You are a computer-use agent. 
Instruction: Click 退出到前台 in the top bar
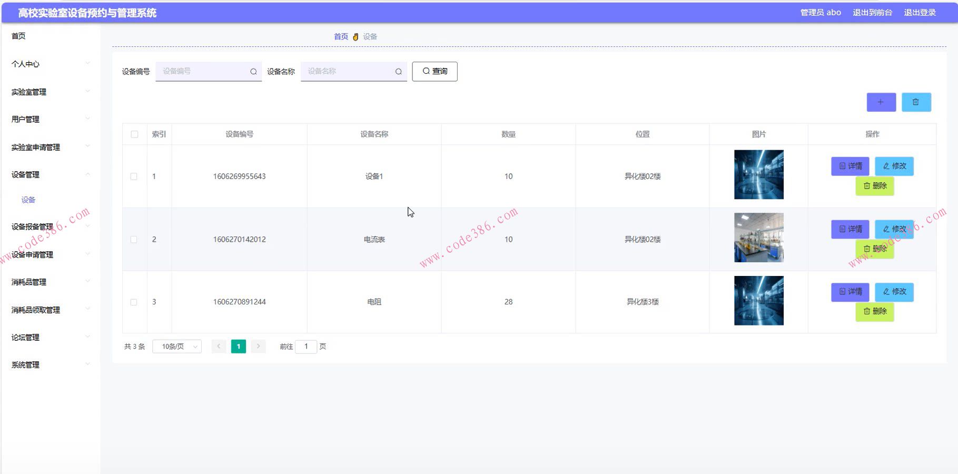tap(872, 13)
